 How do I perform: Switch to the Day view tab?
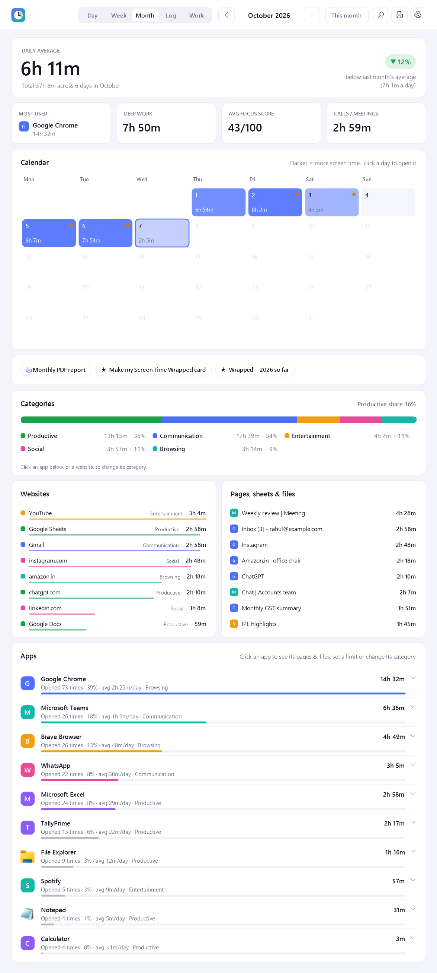92,16
